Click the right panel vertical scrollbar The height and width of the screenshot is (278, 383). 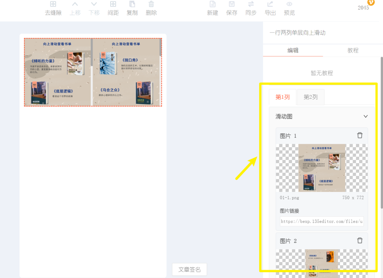pyautogui.click(x=382, y=133)
